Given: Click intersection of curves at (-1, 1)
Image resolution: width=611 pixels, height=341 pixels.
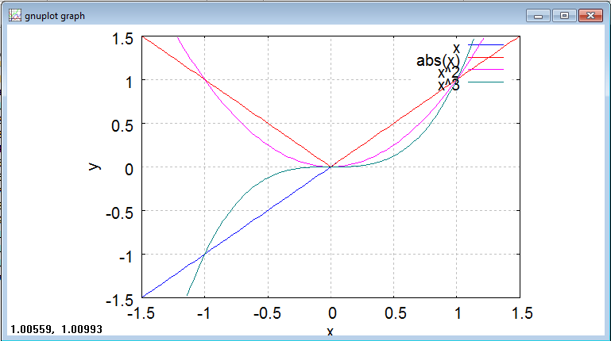Looking at the screenshot, I should pos(205,80).
